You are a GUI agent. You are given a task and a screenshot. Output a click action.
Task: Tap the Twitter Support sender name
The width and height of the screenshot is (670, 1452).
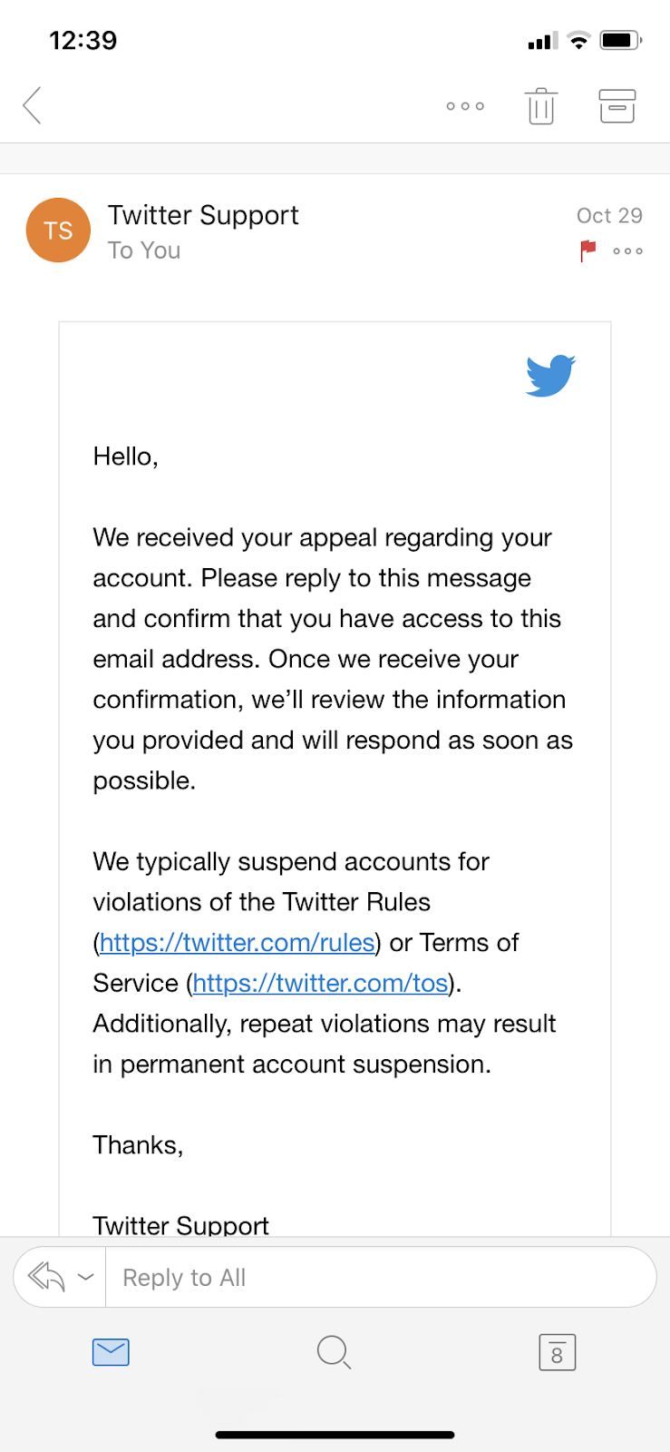click(203, 215)
